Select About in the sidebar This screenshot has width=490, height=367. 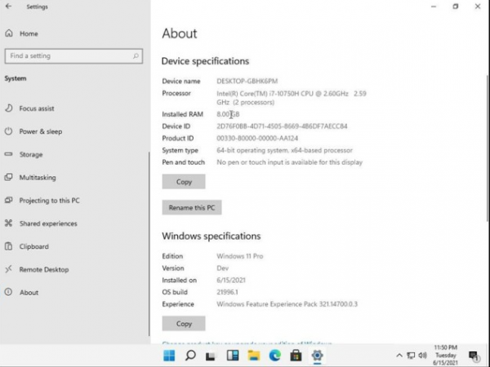point(21,293)
